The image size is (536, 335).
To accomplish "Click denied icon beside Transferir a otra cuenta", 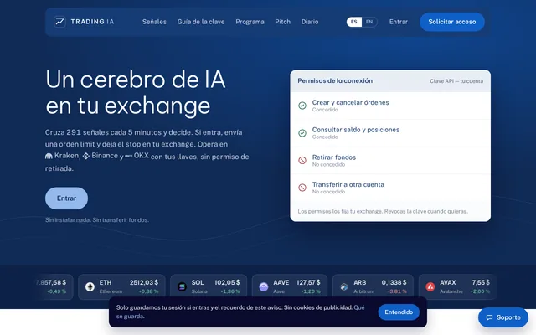I will click(302, 188).
